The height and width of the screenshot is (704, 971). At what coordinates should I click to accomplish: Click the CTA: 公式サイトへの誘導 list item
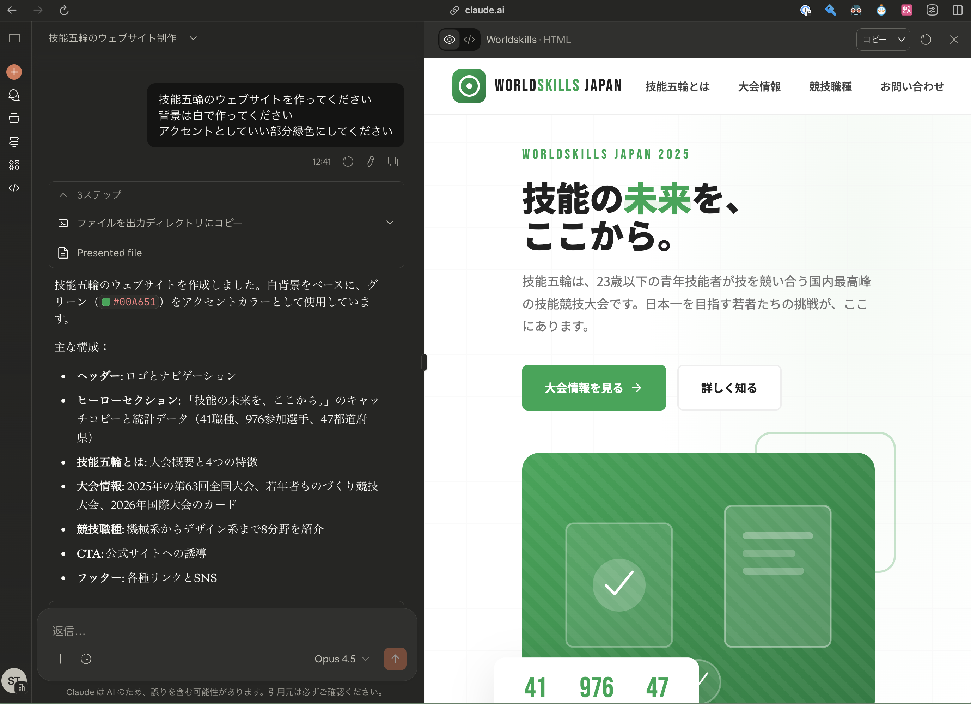(x=141, y=553)
